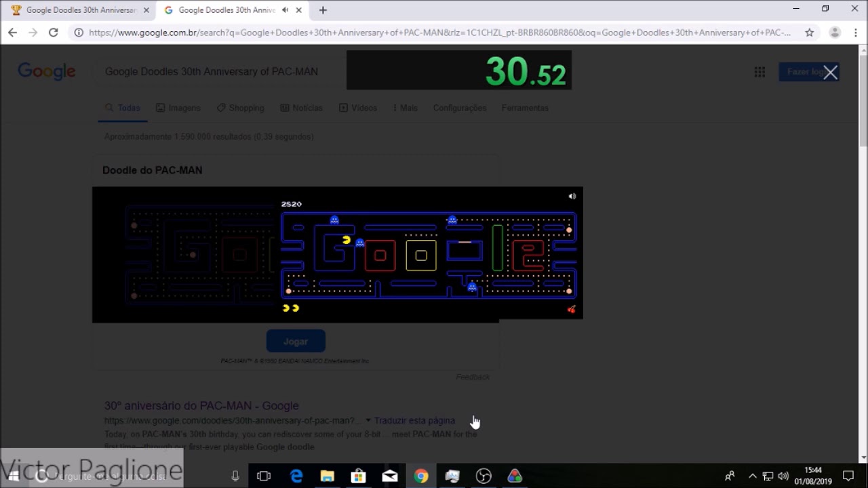Click the browser forward arrow
The width and height of the screenshot is (868, 488).
(x=33, y=33)
